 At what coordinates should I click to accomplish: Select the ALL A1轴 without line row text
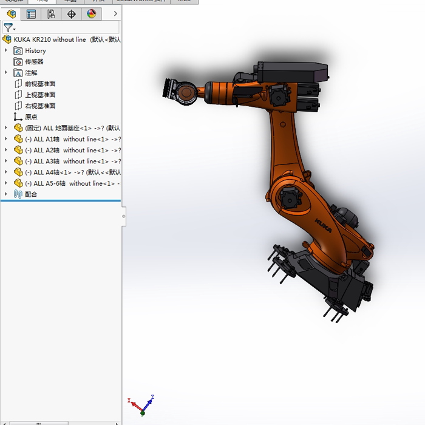pos(73,139)
